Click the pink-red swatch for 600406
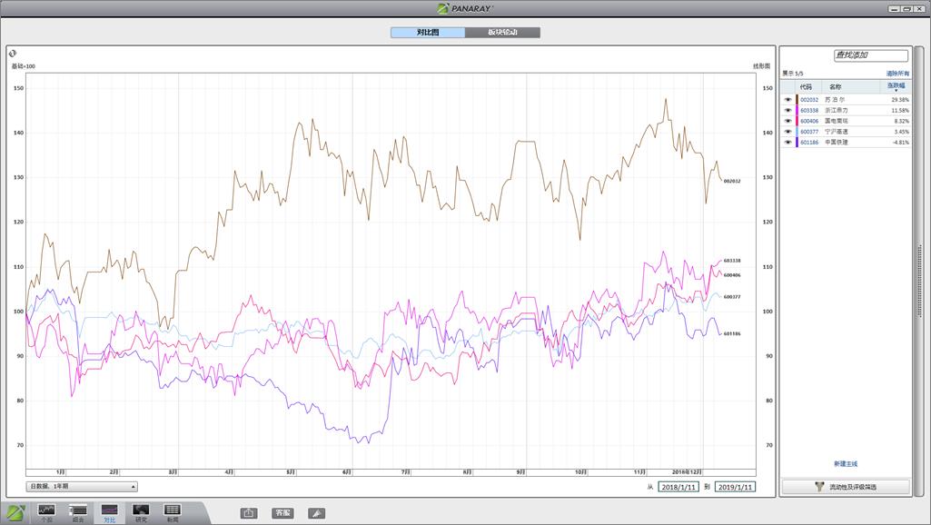This screenshot has height=525, width=931. pos(797,121)
